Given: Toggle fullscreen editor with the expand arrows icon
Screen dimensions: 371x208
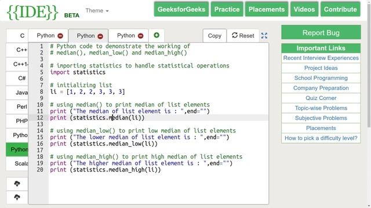Looking at the screenshot, I should pyautogui.click(x=264, y=36).
